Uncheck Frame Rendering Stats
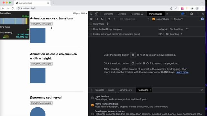Viewport: 207px width, 116px height. (x=93, y=105)
